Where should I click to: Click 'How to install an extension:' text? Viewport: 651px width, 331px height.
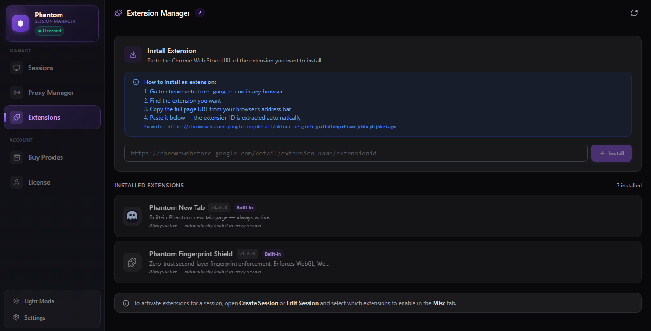tap(180, 82)
